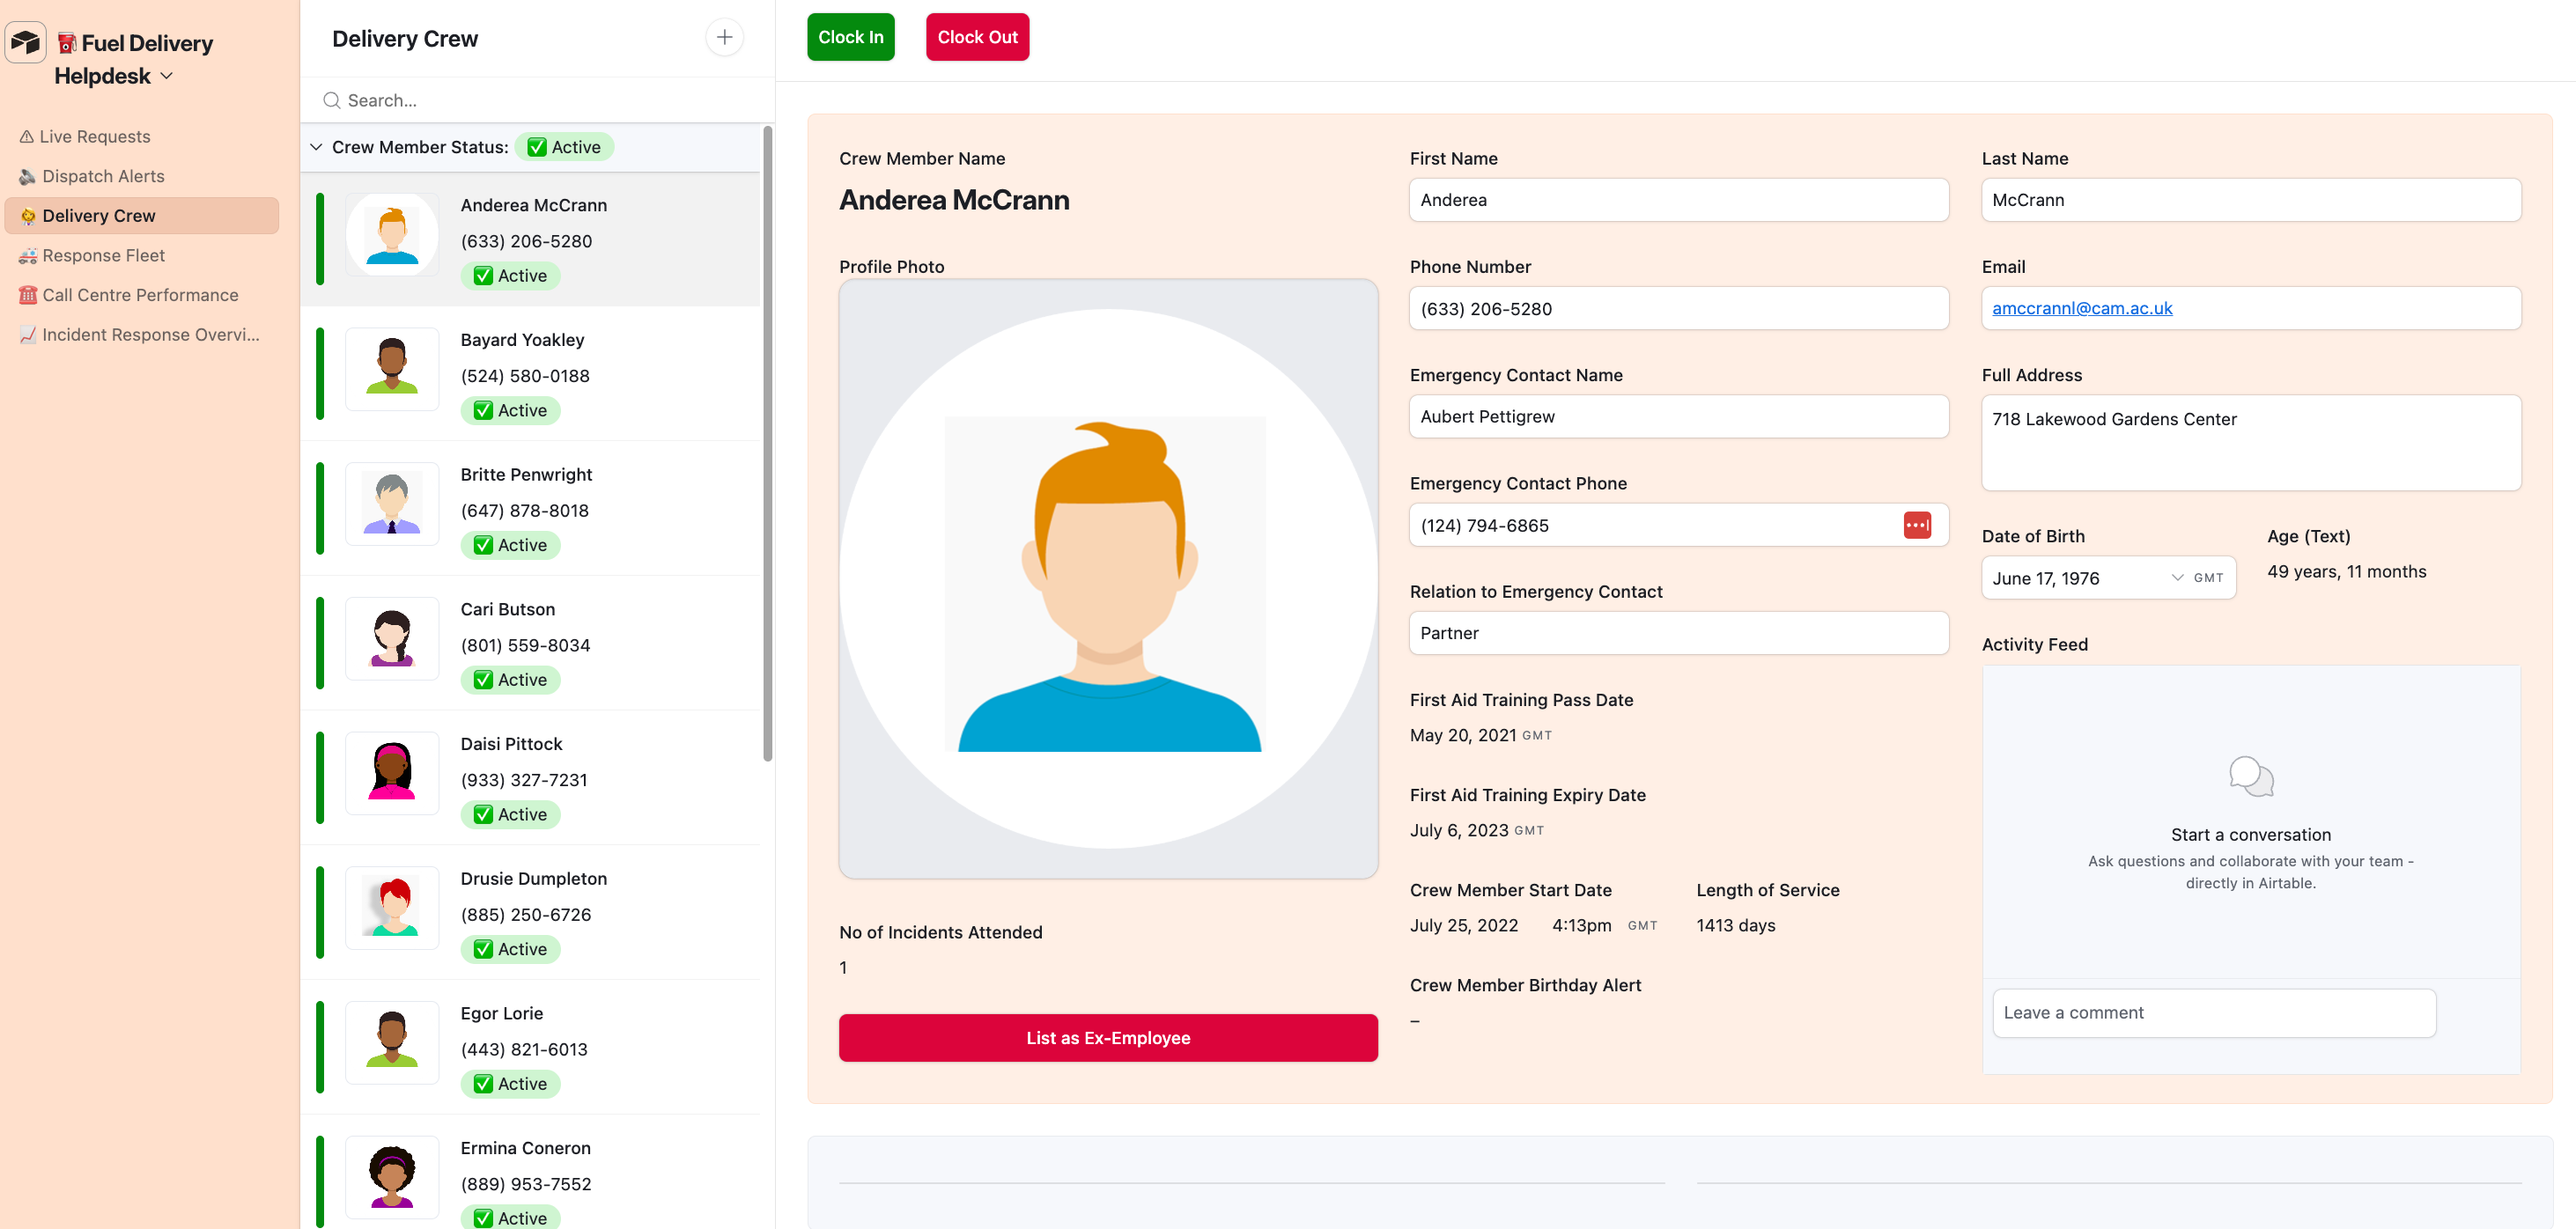The image size is (2576, 1229).
Task: Open the Fuel Delivery Helpdesk dropdown chevron
Action: 167,76
